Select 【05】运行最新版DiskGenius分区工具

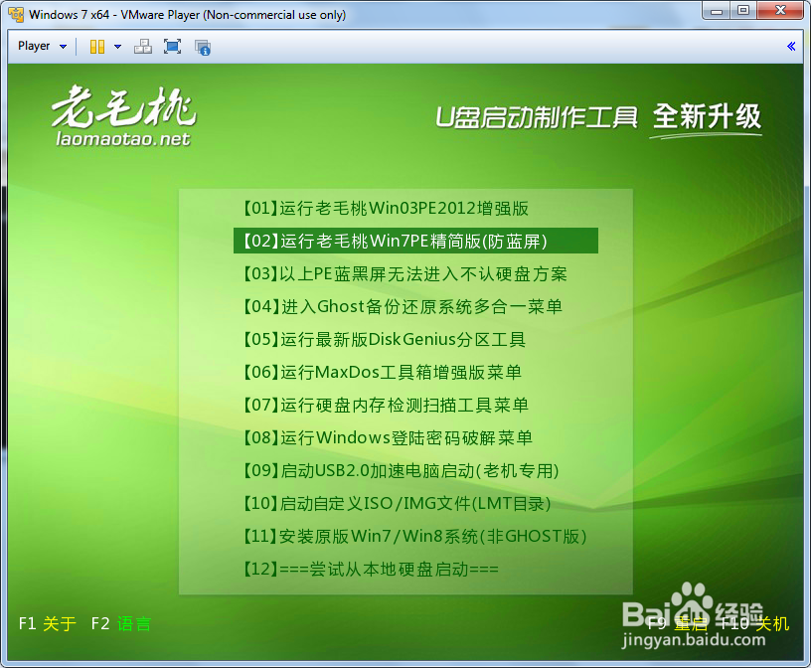click(x=385, y=339)
